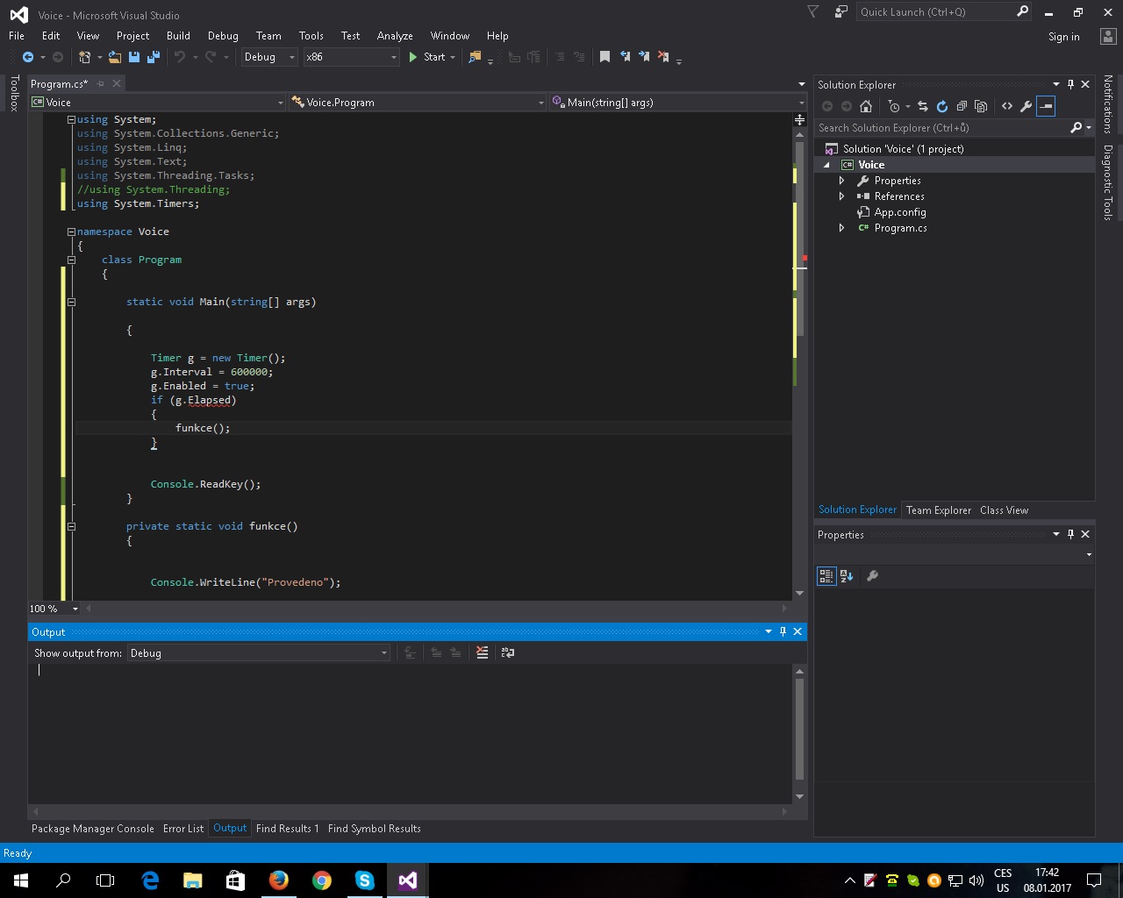Open the x86 platform dropdown
This screenshot has height=898, width=1123.
coord(393,57)
